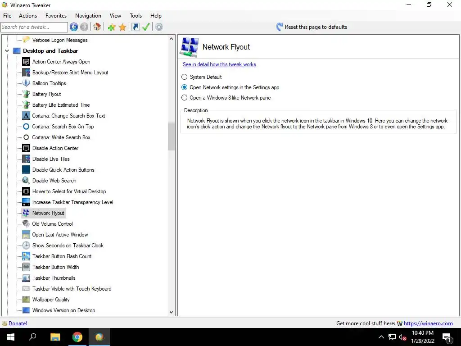Click the Battery Flyout icon
This screenshot has width=461, height=346.
click(26, 94)
